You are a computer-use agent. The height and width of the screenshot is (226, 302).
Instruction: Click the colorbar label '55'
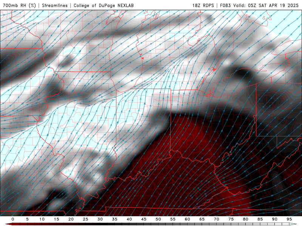pos(173,219)
